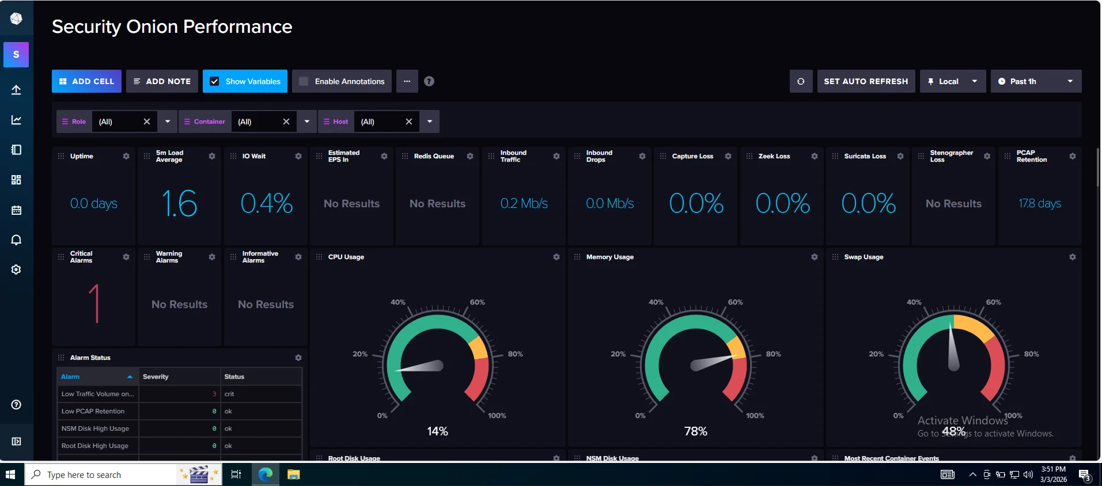Open the Past 1h time range dropdown
The image size is (1102, 486).
click(1035, 81)
